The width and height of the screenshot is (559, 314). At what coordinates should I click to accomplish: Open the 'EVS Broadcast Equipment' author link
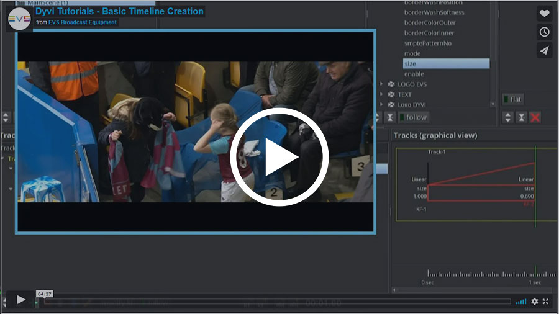pos(83,22)
